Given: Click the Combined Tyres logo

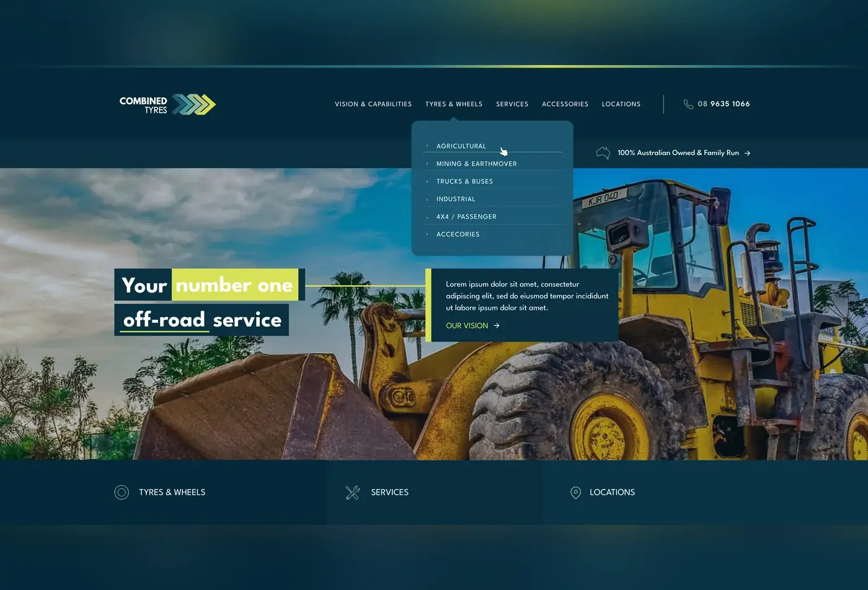Looking at the screenshot, I should 167,105.
